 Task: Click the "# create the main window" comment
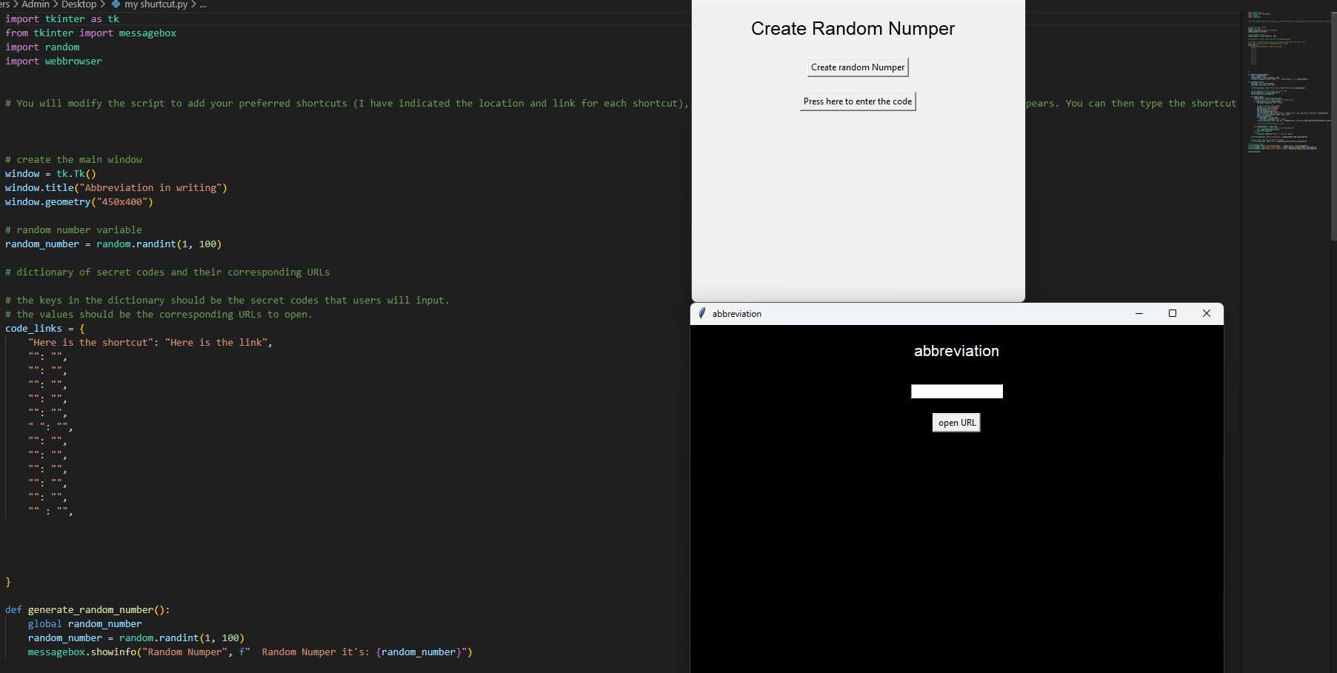(73, 160)
